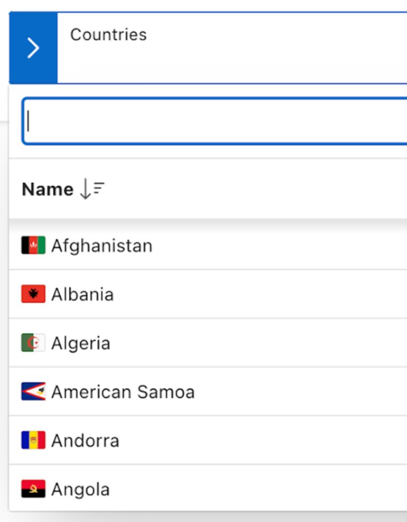The width and height of the screenshot is (407, 522).
Task: Select the American Samoa entry
Action: [208, 391]
